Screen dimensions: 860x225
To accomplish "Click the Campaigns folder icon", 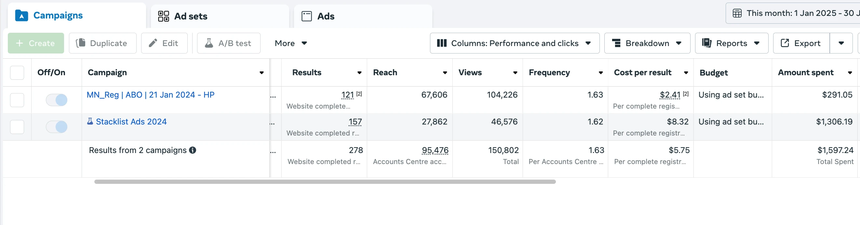I will click(22, 16).
